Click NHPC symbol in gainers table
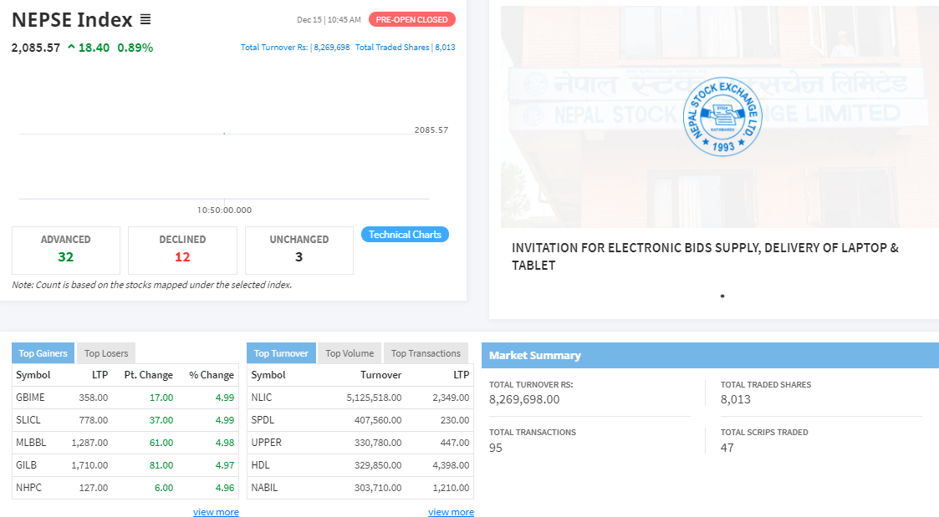This screenshot has height=517, width=939. click(28, 488)
